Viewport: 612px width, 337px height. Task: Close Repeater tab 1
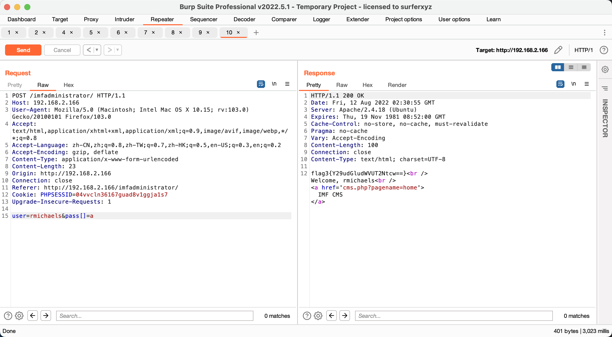(17, 32)
